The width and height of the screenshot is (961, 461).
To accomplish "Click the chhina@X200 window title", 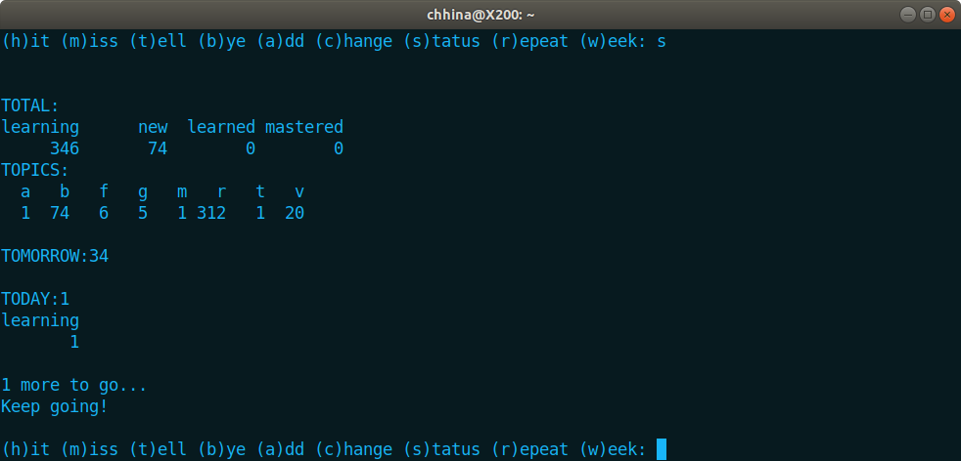I will (480, 15).
